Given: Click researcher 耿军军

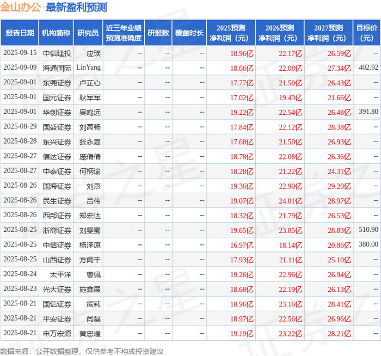Looking at the screenshot, I should pos(90,97).
